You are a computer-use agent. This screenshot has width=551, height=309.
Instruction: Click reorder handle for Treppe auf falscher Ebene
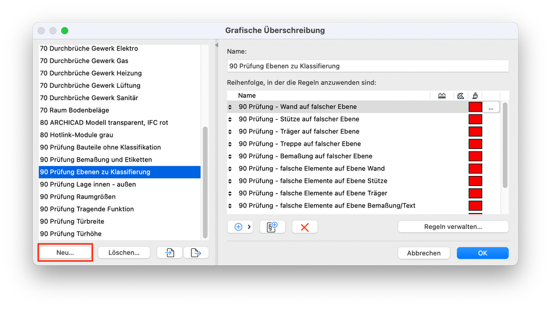pyautogui.click(x=230, y=144)
